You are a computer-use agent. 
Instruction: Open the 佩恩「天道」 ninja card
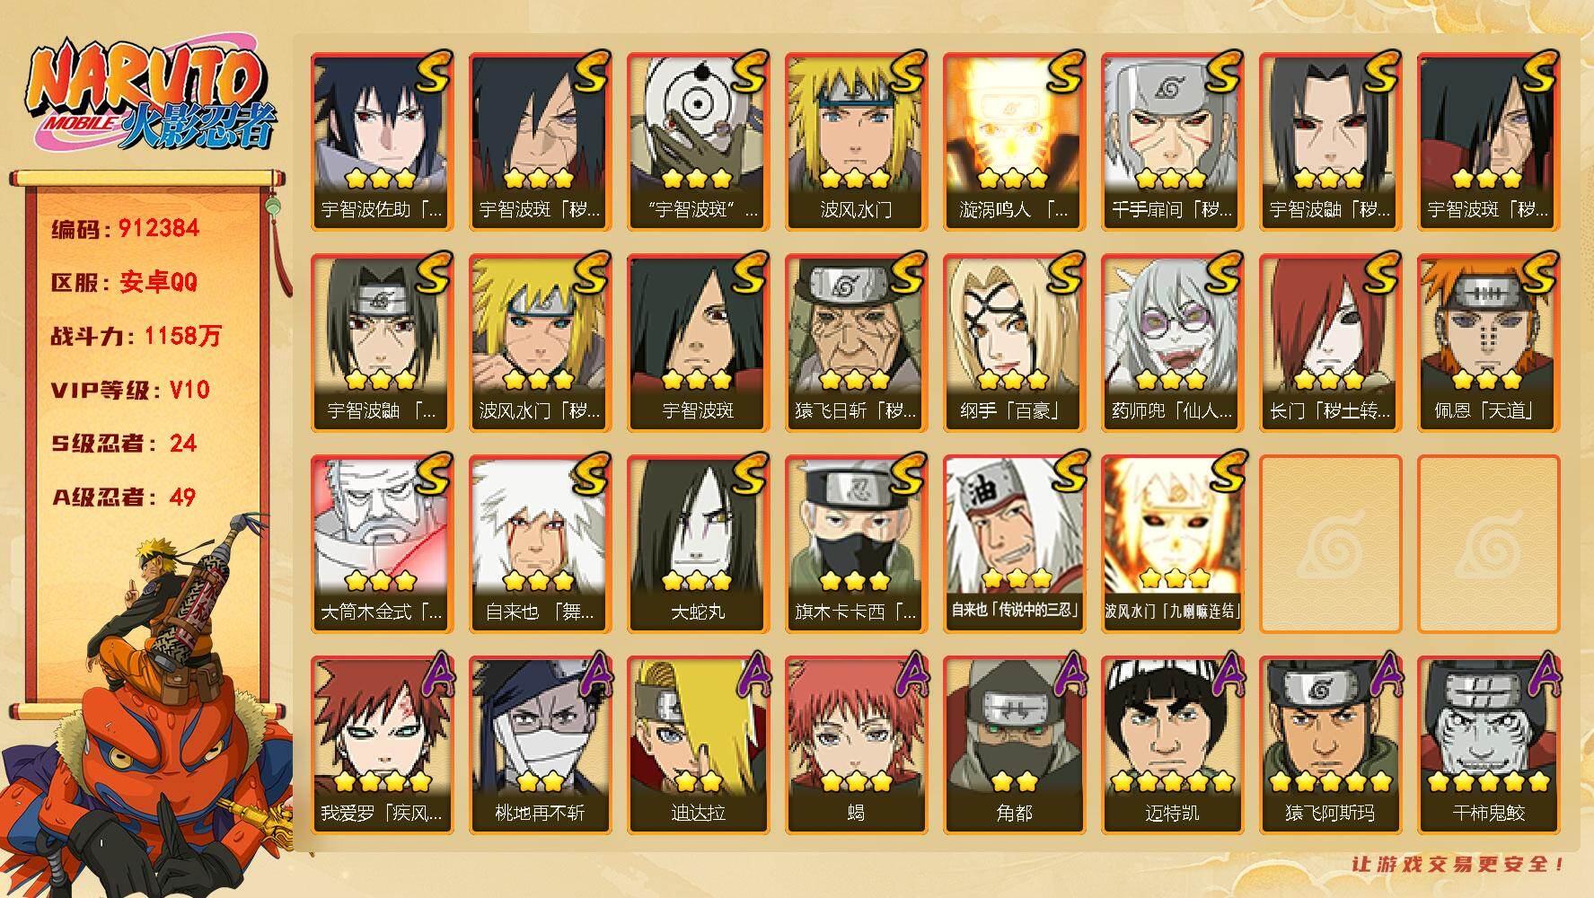coord(1488,342)
